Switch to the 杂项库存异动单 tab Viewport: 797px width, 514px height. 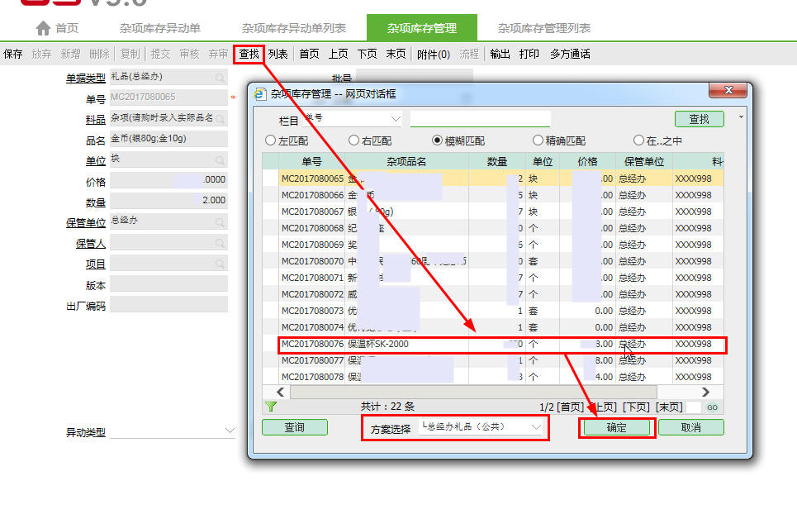[x=160, y=28]
